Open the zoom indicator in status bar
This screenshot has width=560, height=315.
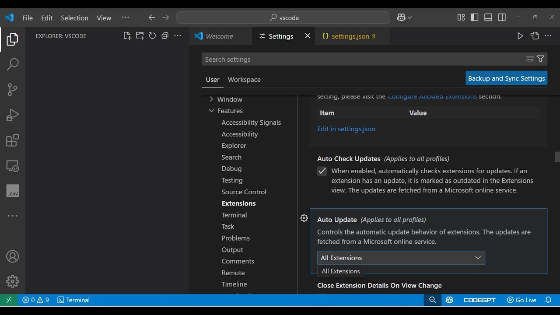click(433, 300)
